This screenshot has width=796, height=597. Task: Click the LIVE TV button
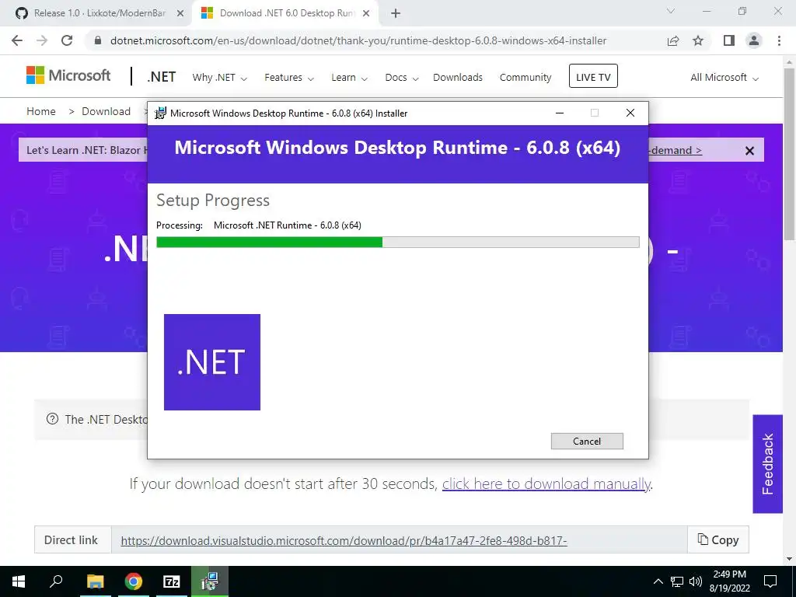(593, 76)
